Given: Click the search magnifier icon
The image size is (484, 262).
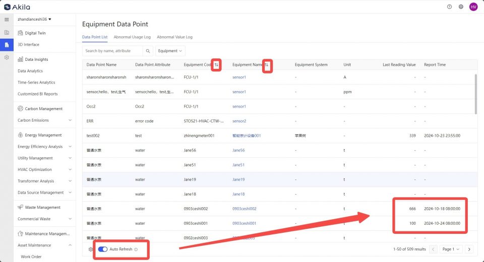Looking at the screenshot, I should [148, 51].
